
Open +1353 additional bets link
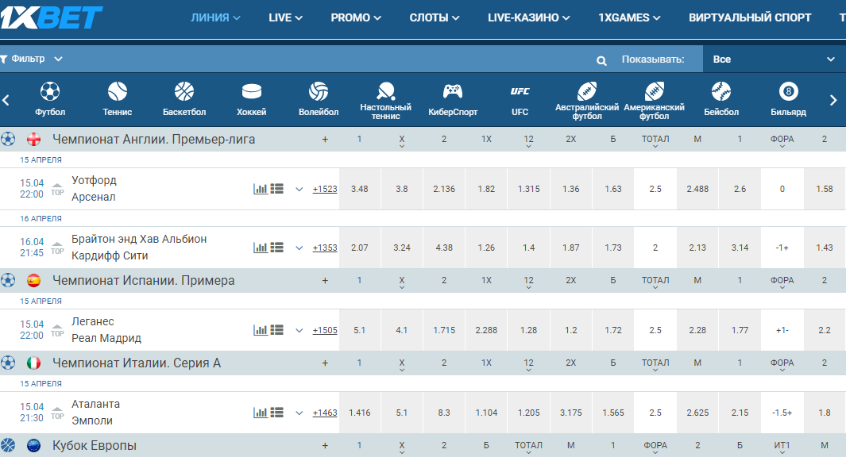tap(325, 248)
